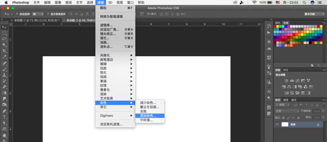Add a Curves adjustment from the 调整 panel
The height and width of the screenshot is (142, 327).
click(297, 81)
